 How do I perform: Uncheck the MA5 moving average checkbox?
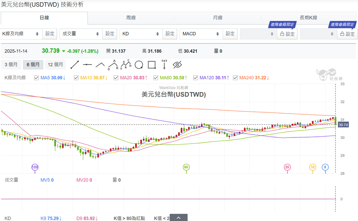click(36, 78)
